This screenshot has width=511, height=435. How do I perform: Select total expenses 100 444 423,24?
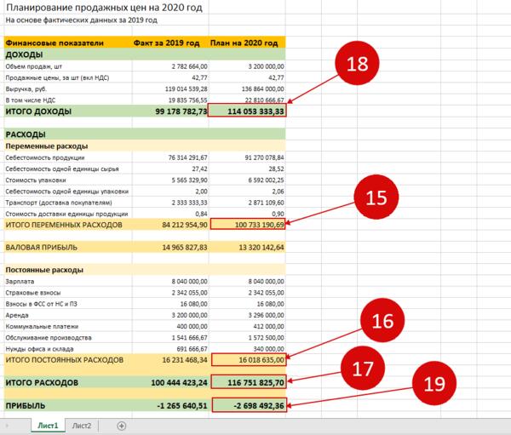pyautogui.click(x=179, y=382)
